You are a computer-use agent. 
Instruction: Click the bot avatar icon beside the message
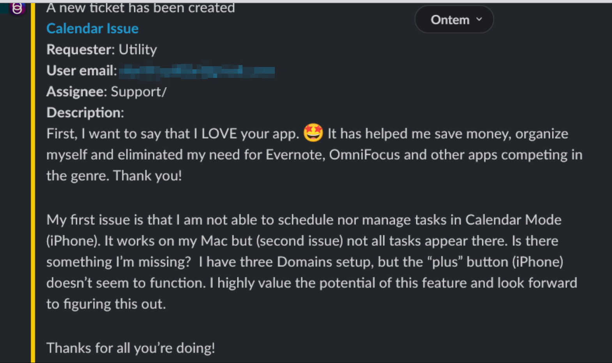point(17,8)
